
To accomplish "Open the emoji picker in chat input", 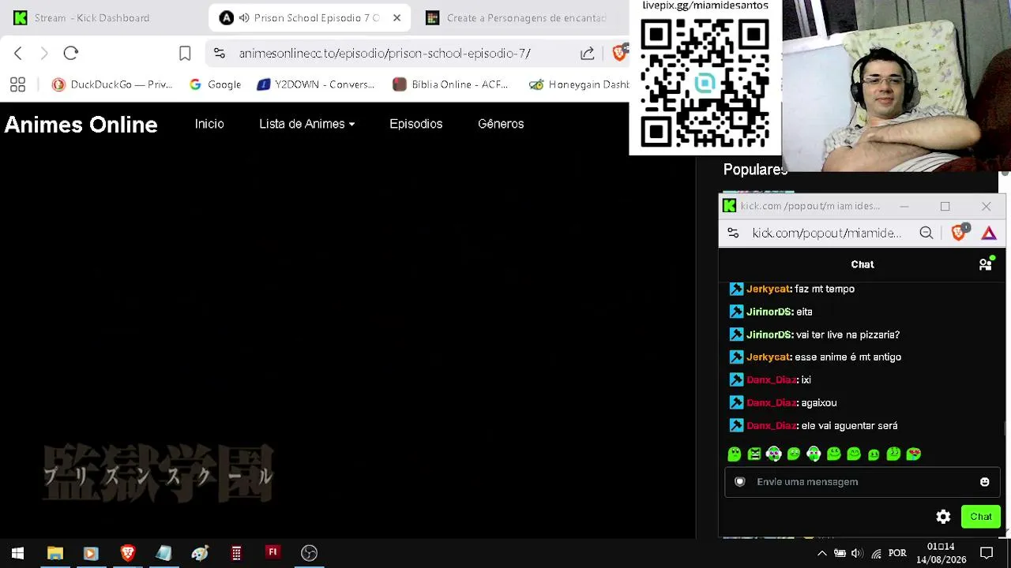I will tap(984, 482).
